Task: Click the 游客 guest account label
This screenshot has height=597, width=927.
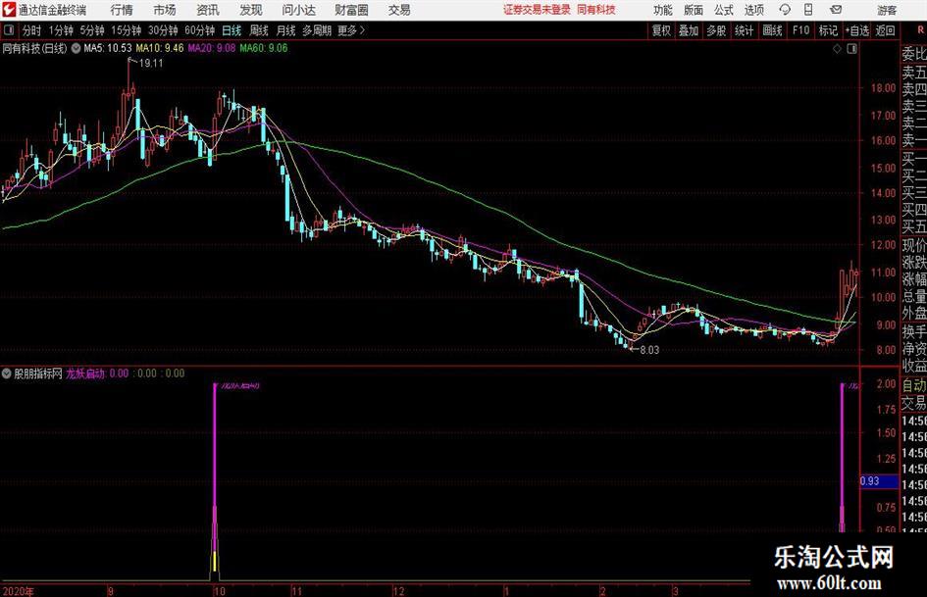Action: (886, 10)
